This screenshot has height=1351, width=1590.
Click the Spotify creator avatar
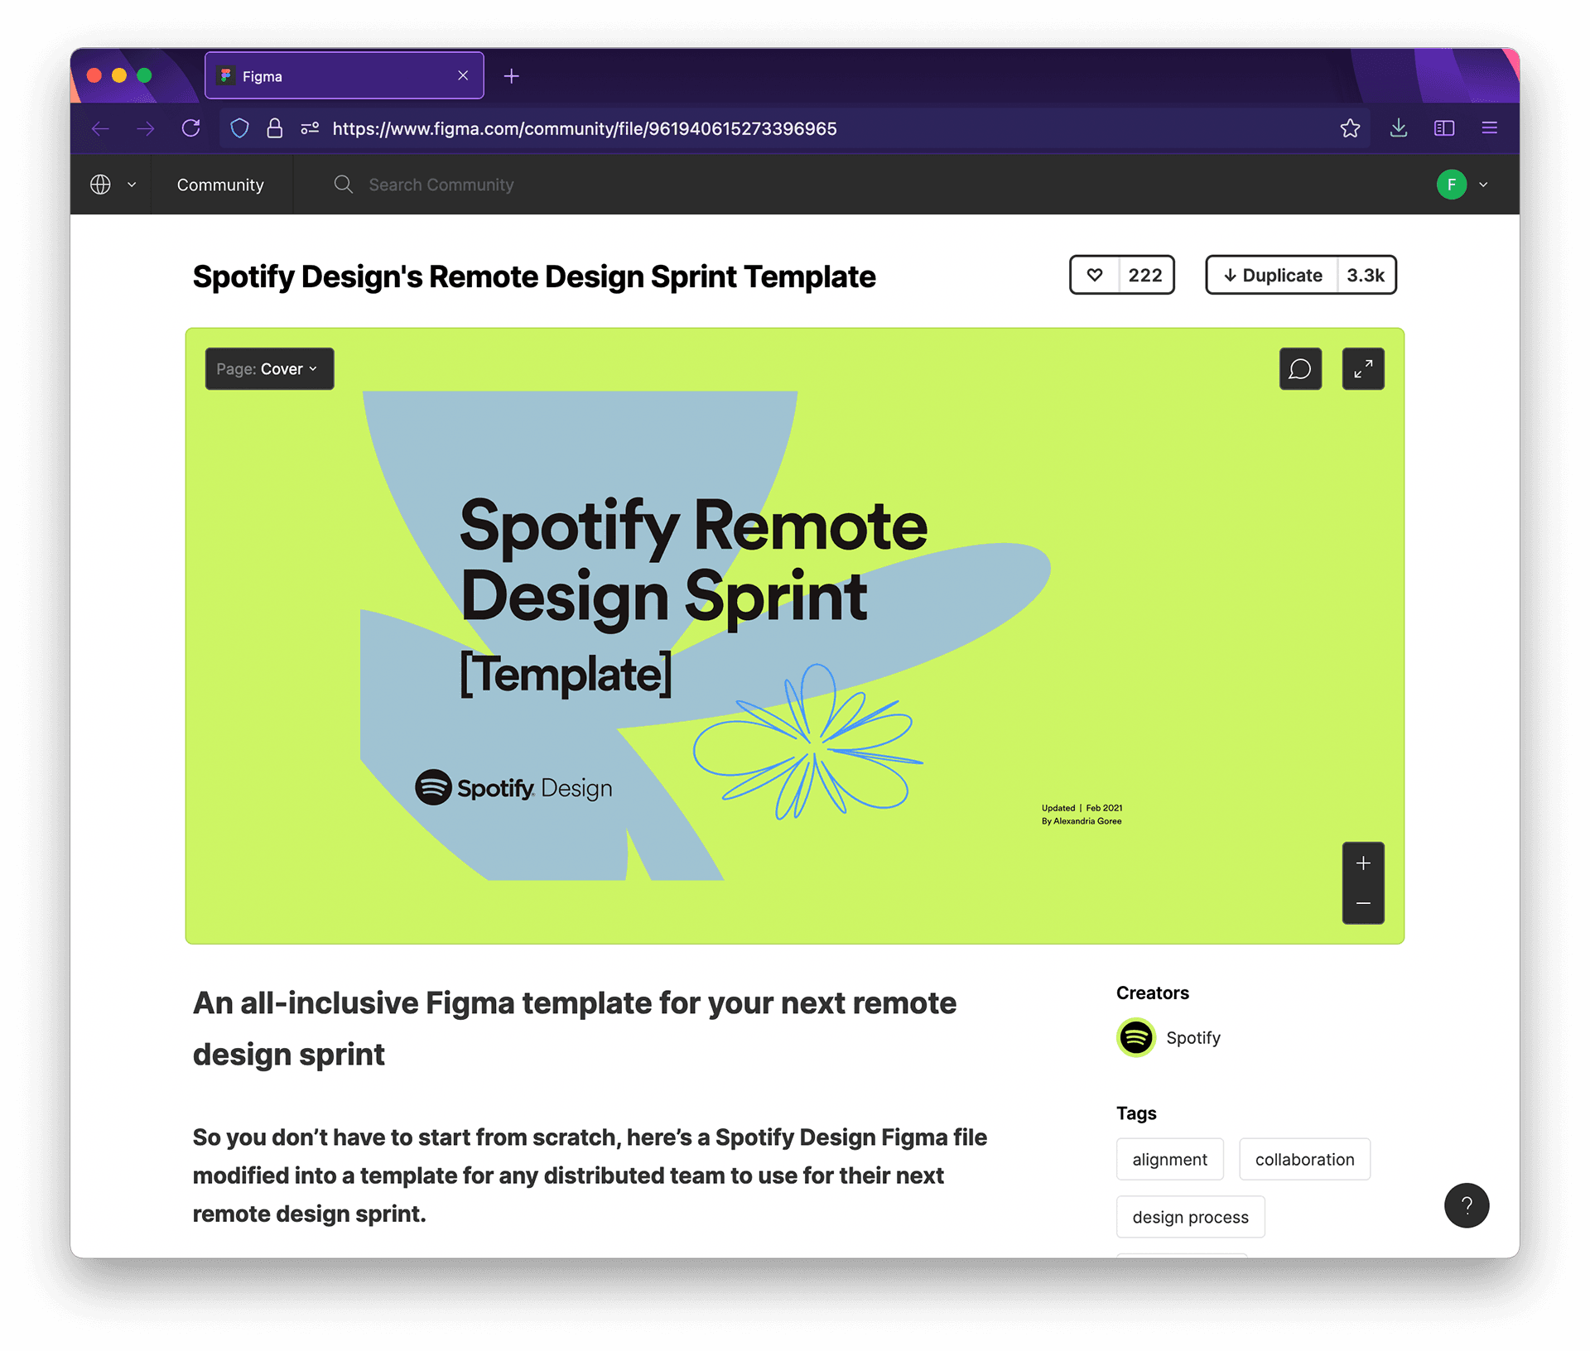(x=1136, y=1037)
